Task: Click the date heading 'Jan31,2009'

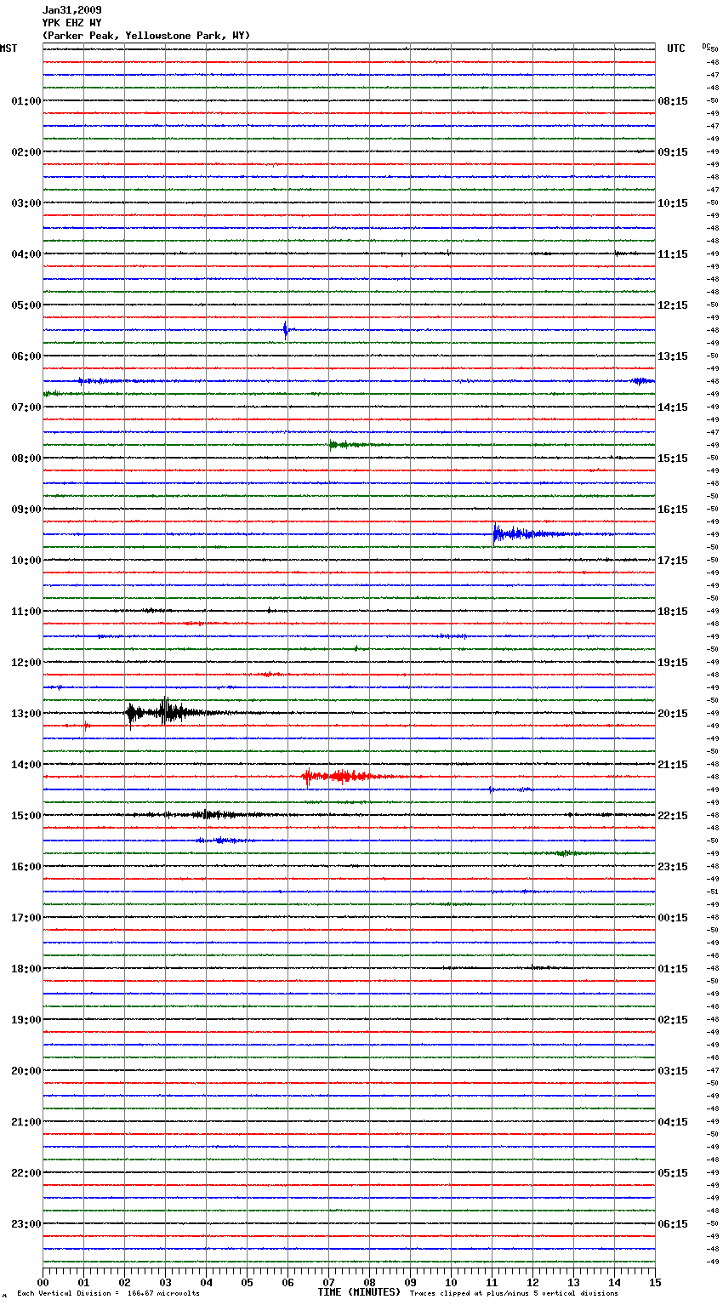Action: point(71,10)
